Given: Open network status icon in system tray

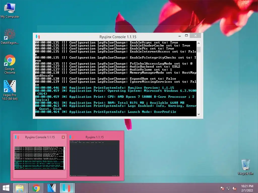Looking at the screenshot, I should [x=228, y=188].
